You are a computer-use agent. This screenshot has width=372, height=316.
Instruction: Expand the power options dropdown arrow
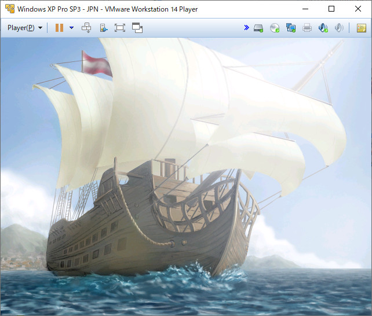[71, 28]
